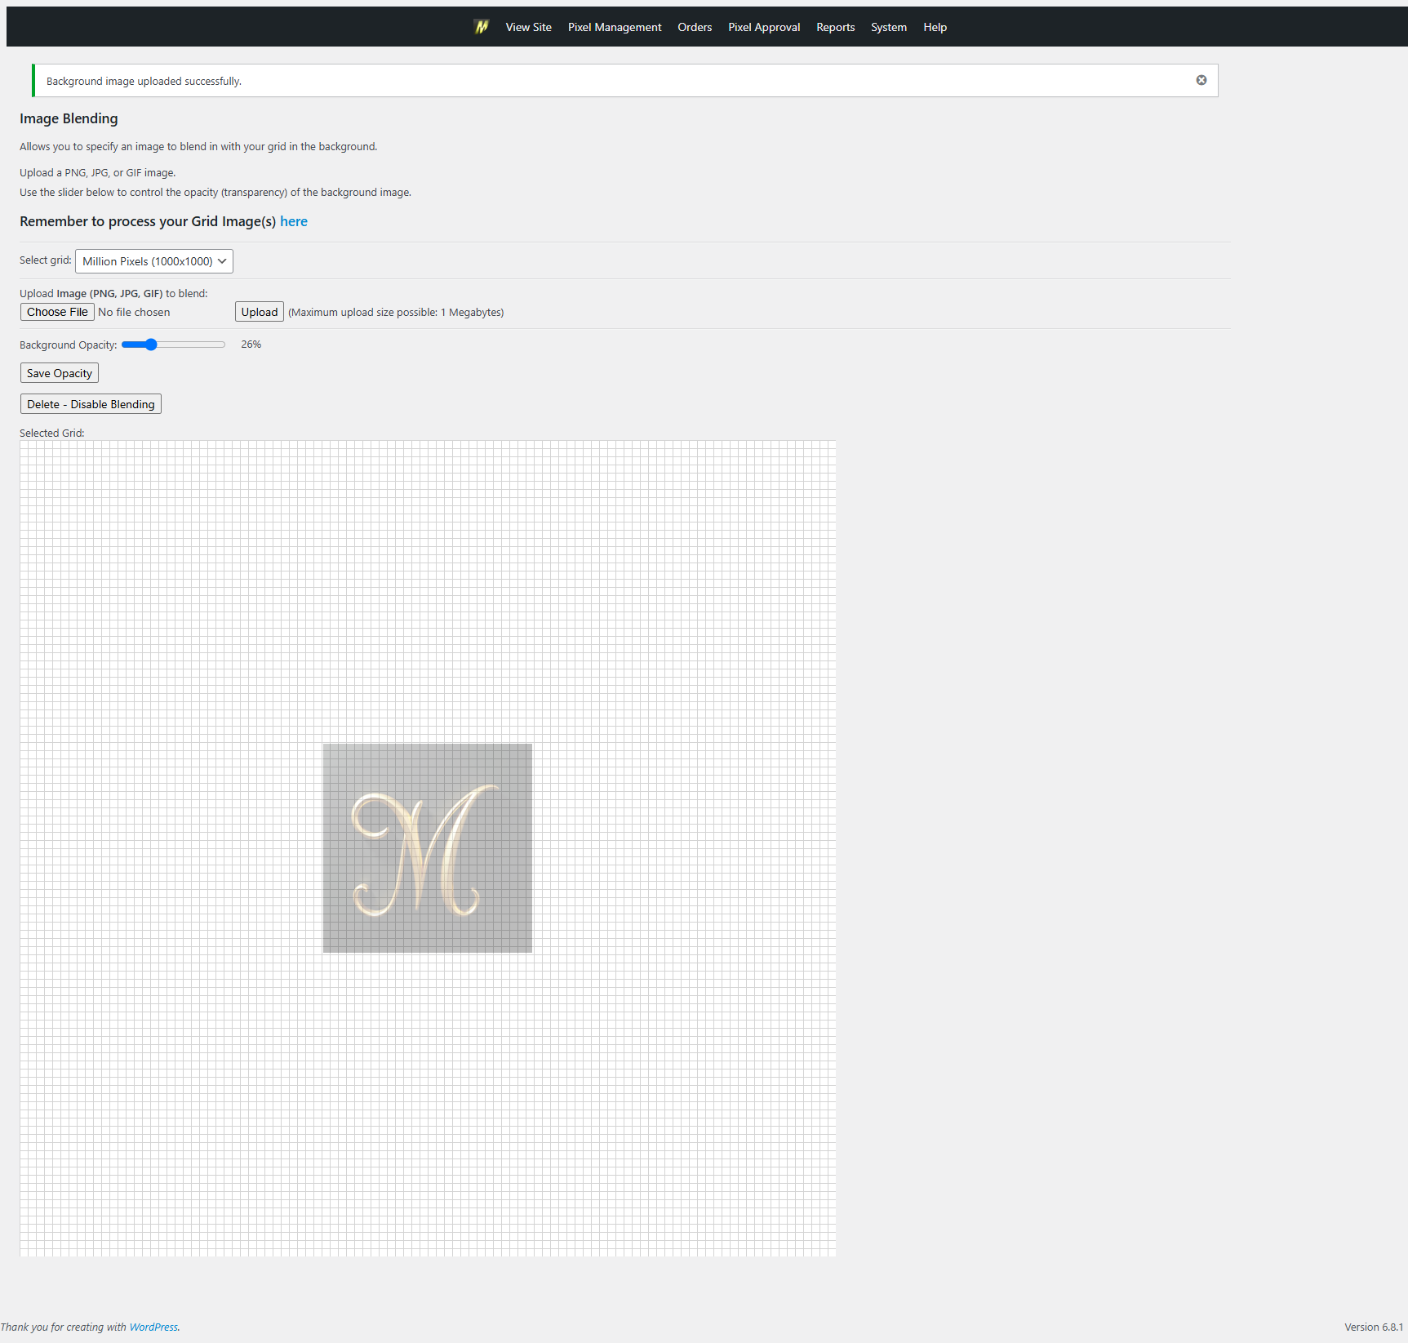Dismiss the upload success notification
The height and width of the screenshot is (1343, 1408).
click(x=1201, y=79)
